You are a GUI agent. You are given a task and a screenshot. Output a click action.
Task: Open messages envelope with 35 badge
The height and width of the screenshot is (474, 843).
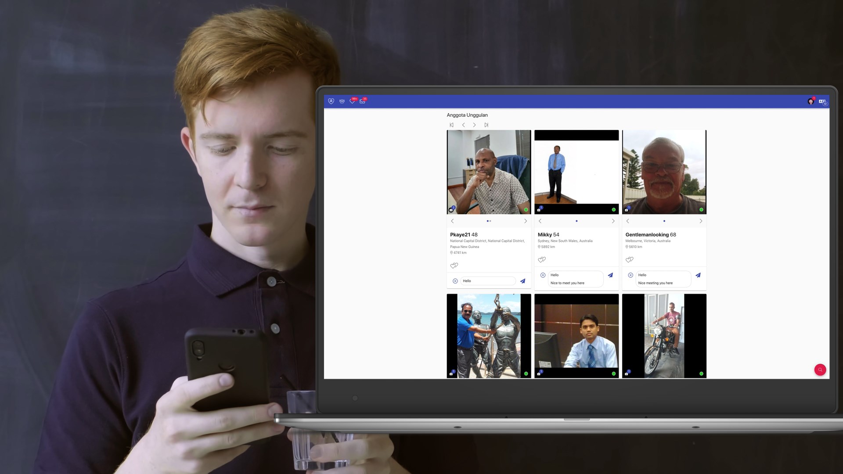[362, 101]
